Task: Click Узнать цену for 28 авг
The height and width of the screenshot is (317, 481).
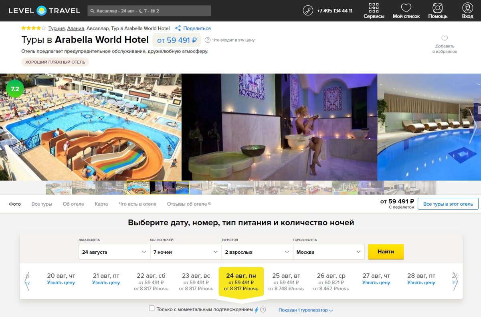Action: 421,283
